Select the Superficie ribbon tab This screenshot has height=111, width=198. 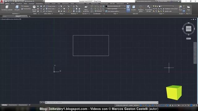coord(19,3)
